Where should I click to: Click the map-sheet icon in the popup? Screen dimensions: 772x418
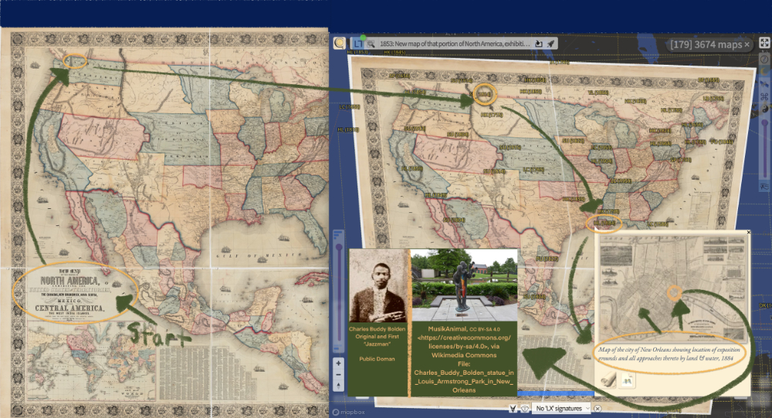627,379
